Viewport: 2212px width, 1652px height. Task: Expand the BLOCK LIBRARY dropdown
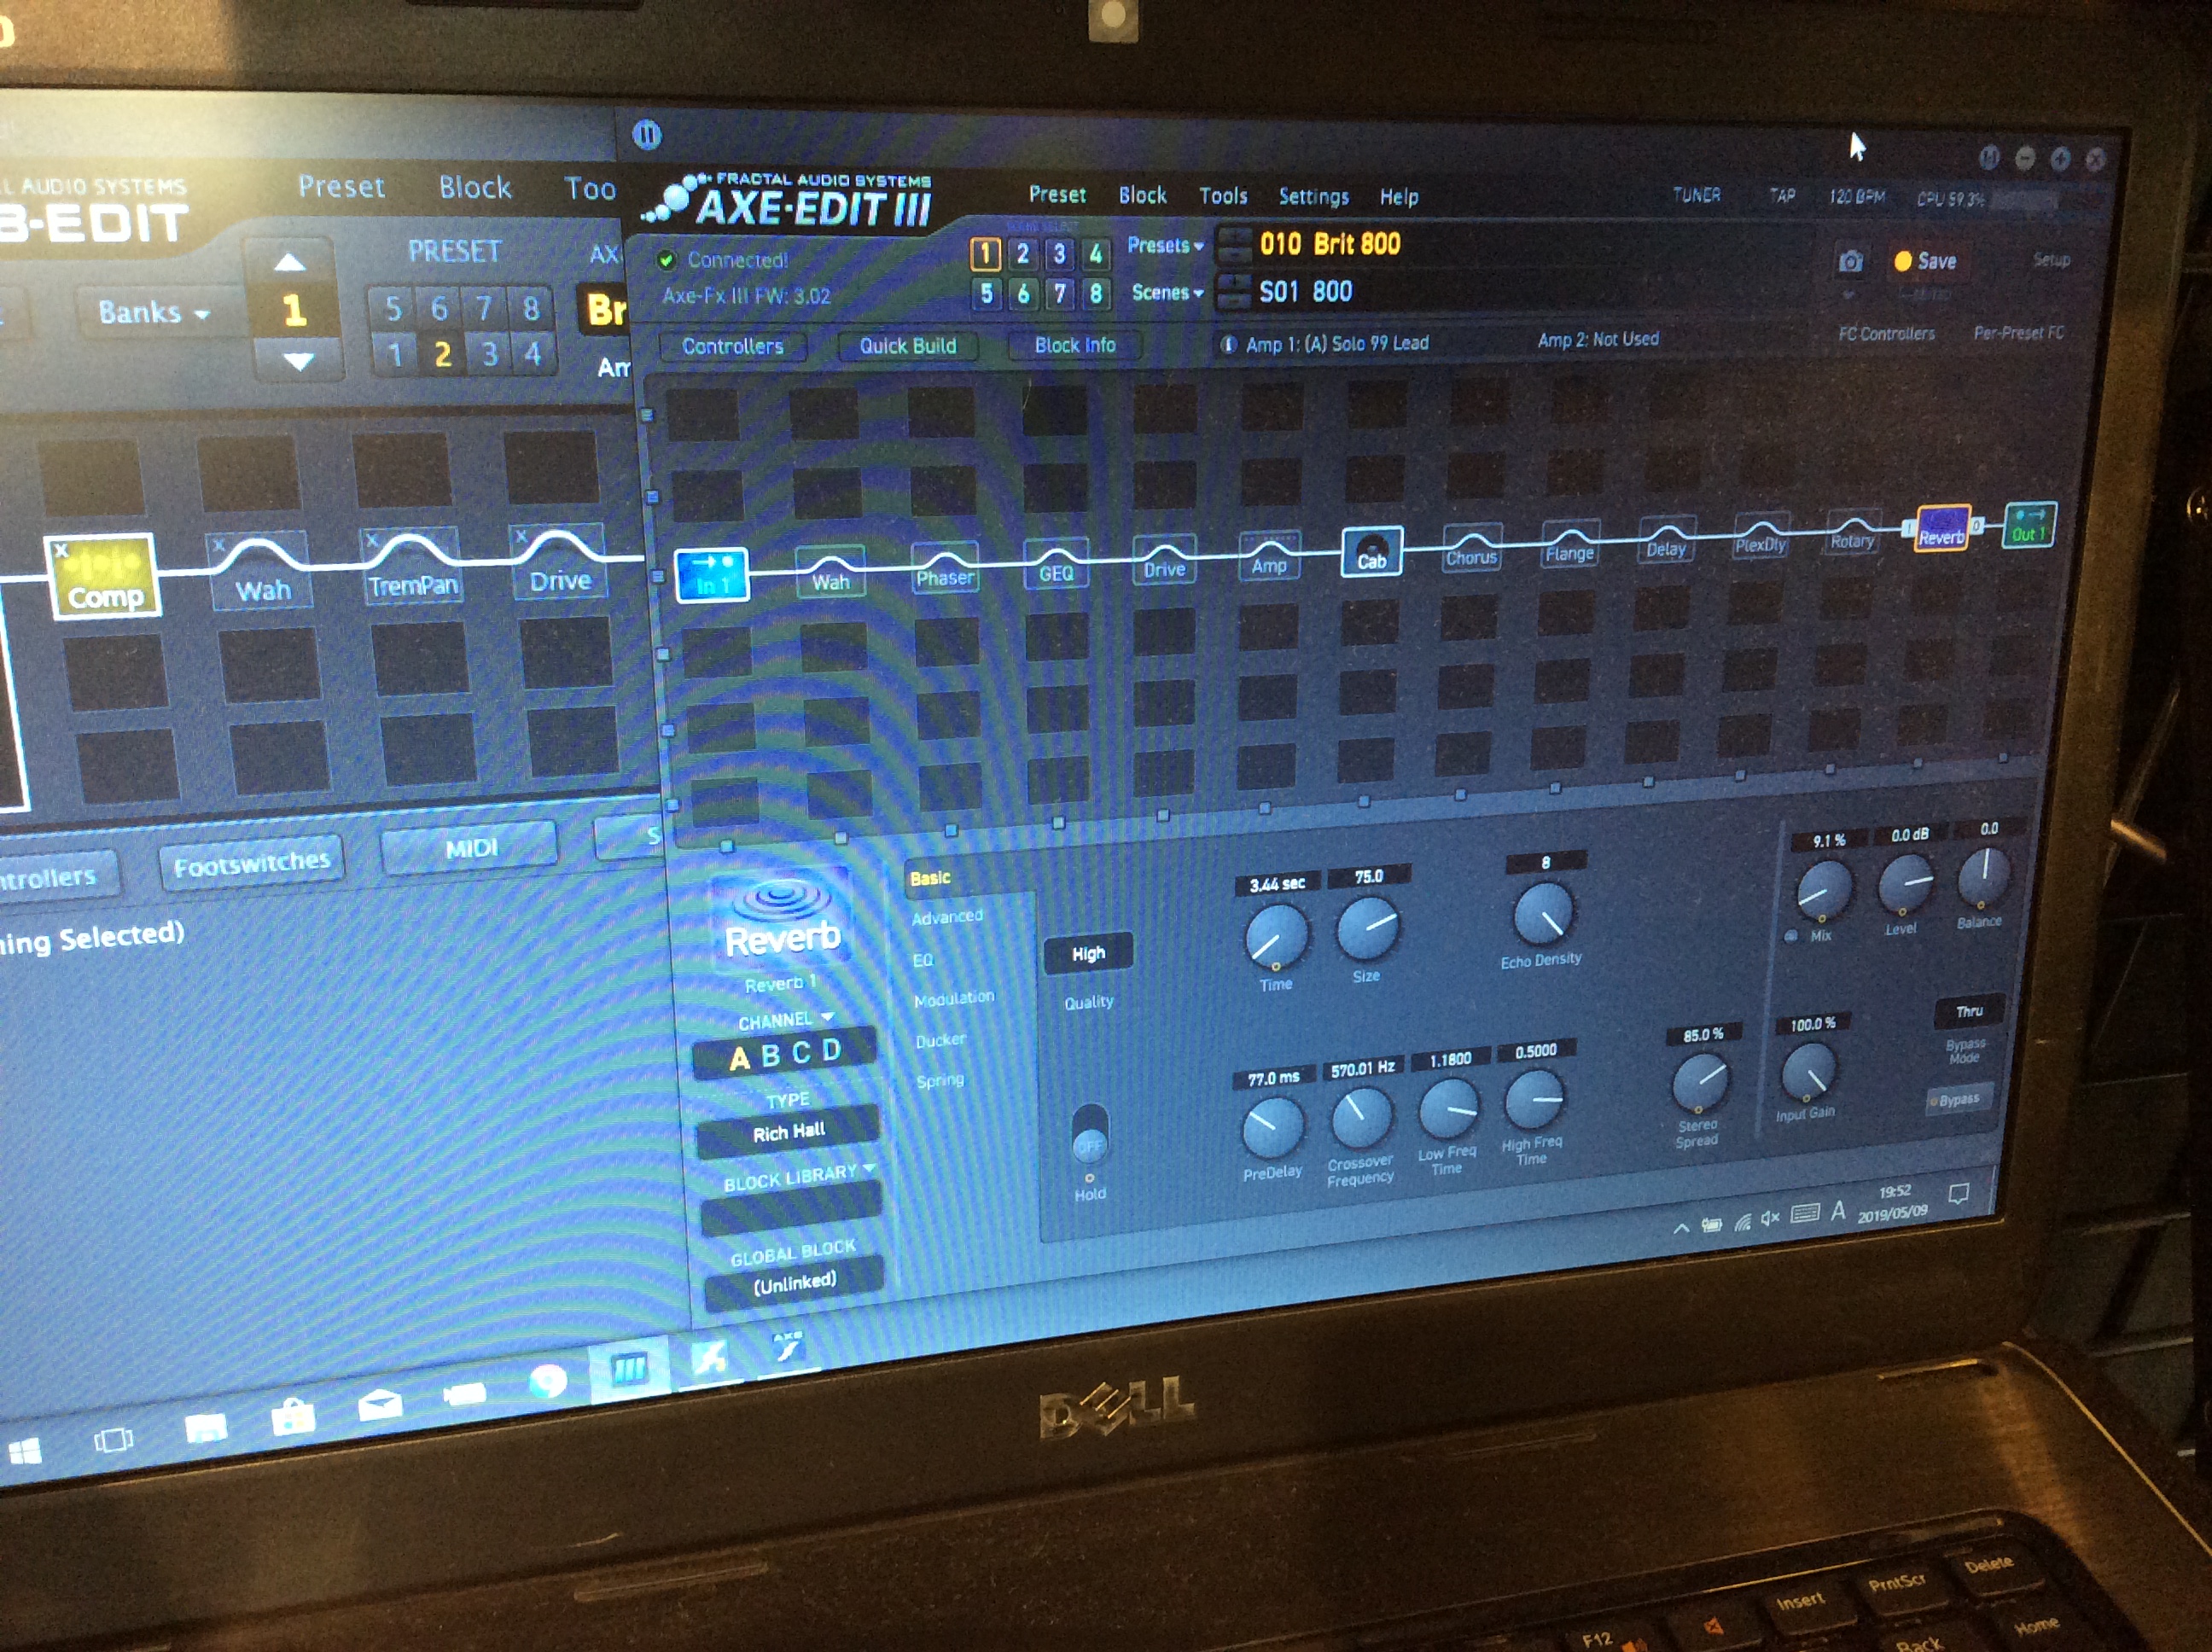869,1168
